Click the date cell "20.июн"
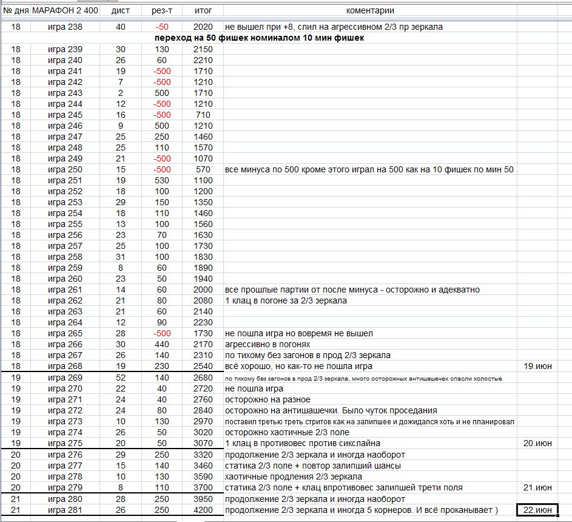Image resolution: width=572 pixels, height=522 pixels. 537,444
